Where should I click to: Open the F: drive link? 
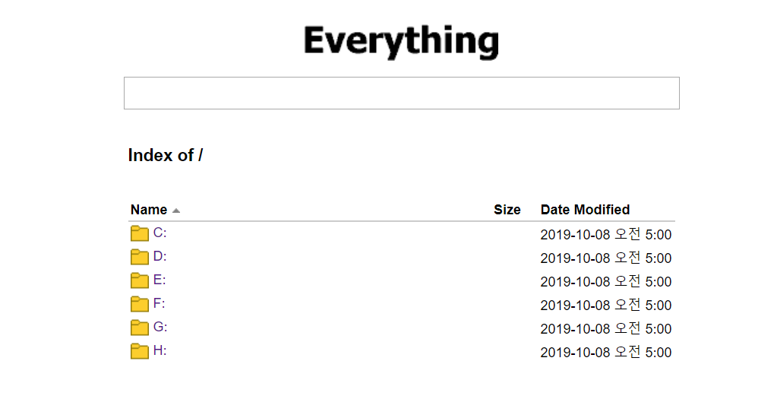[160, 303]
